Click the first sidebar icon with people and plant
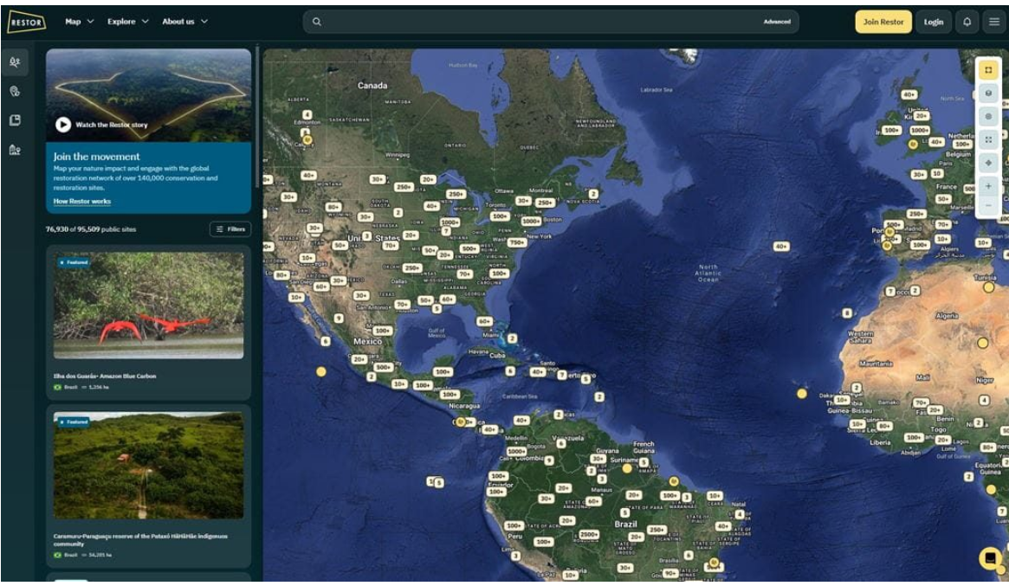This screenshot has height=586, width=1009. 15,62
